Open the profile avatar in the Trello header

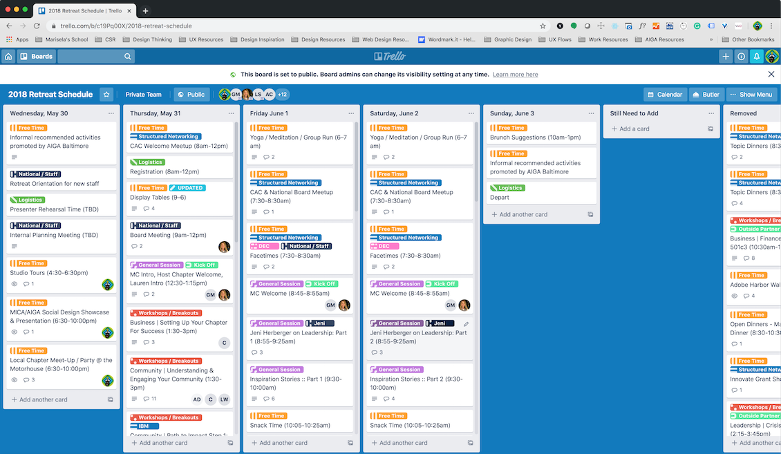point(772,56)
